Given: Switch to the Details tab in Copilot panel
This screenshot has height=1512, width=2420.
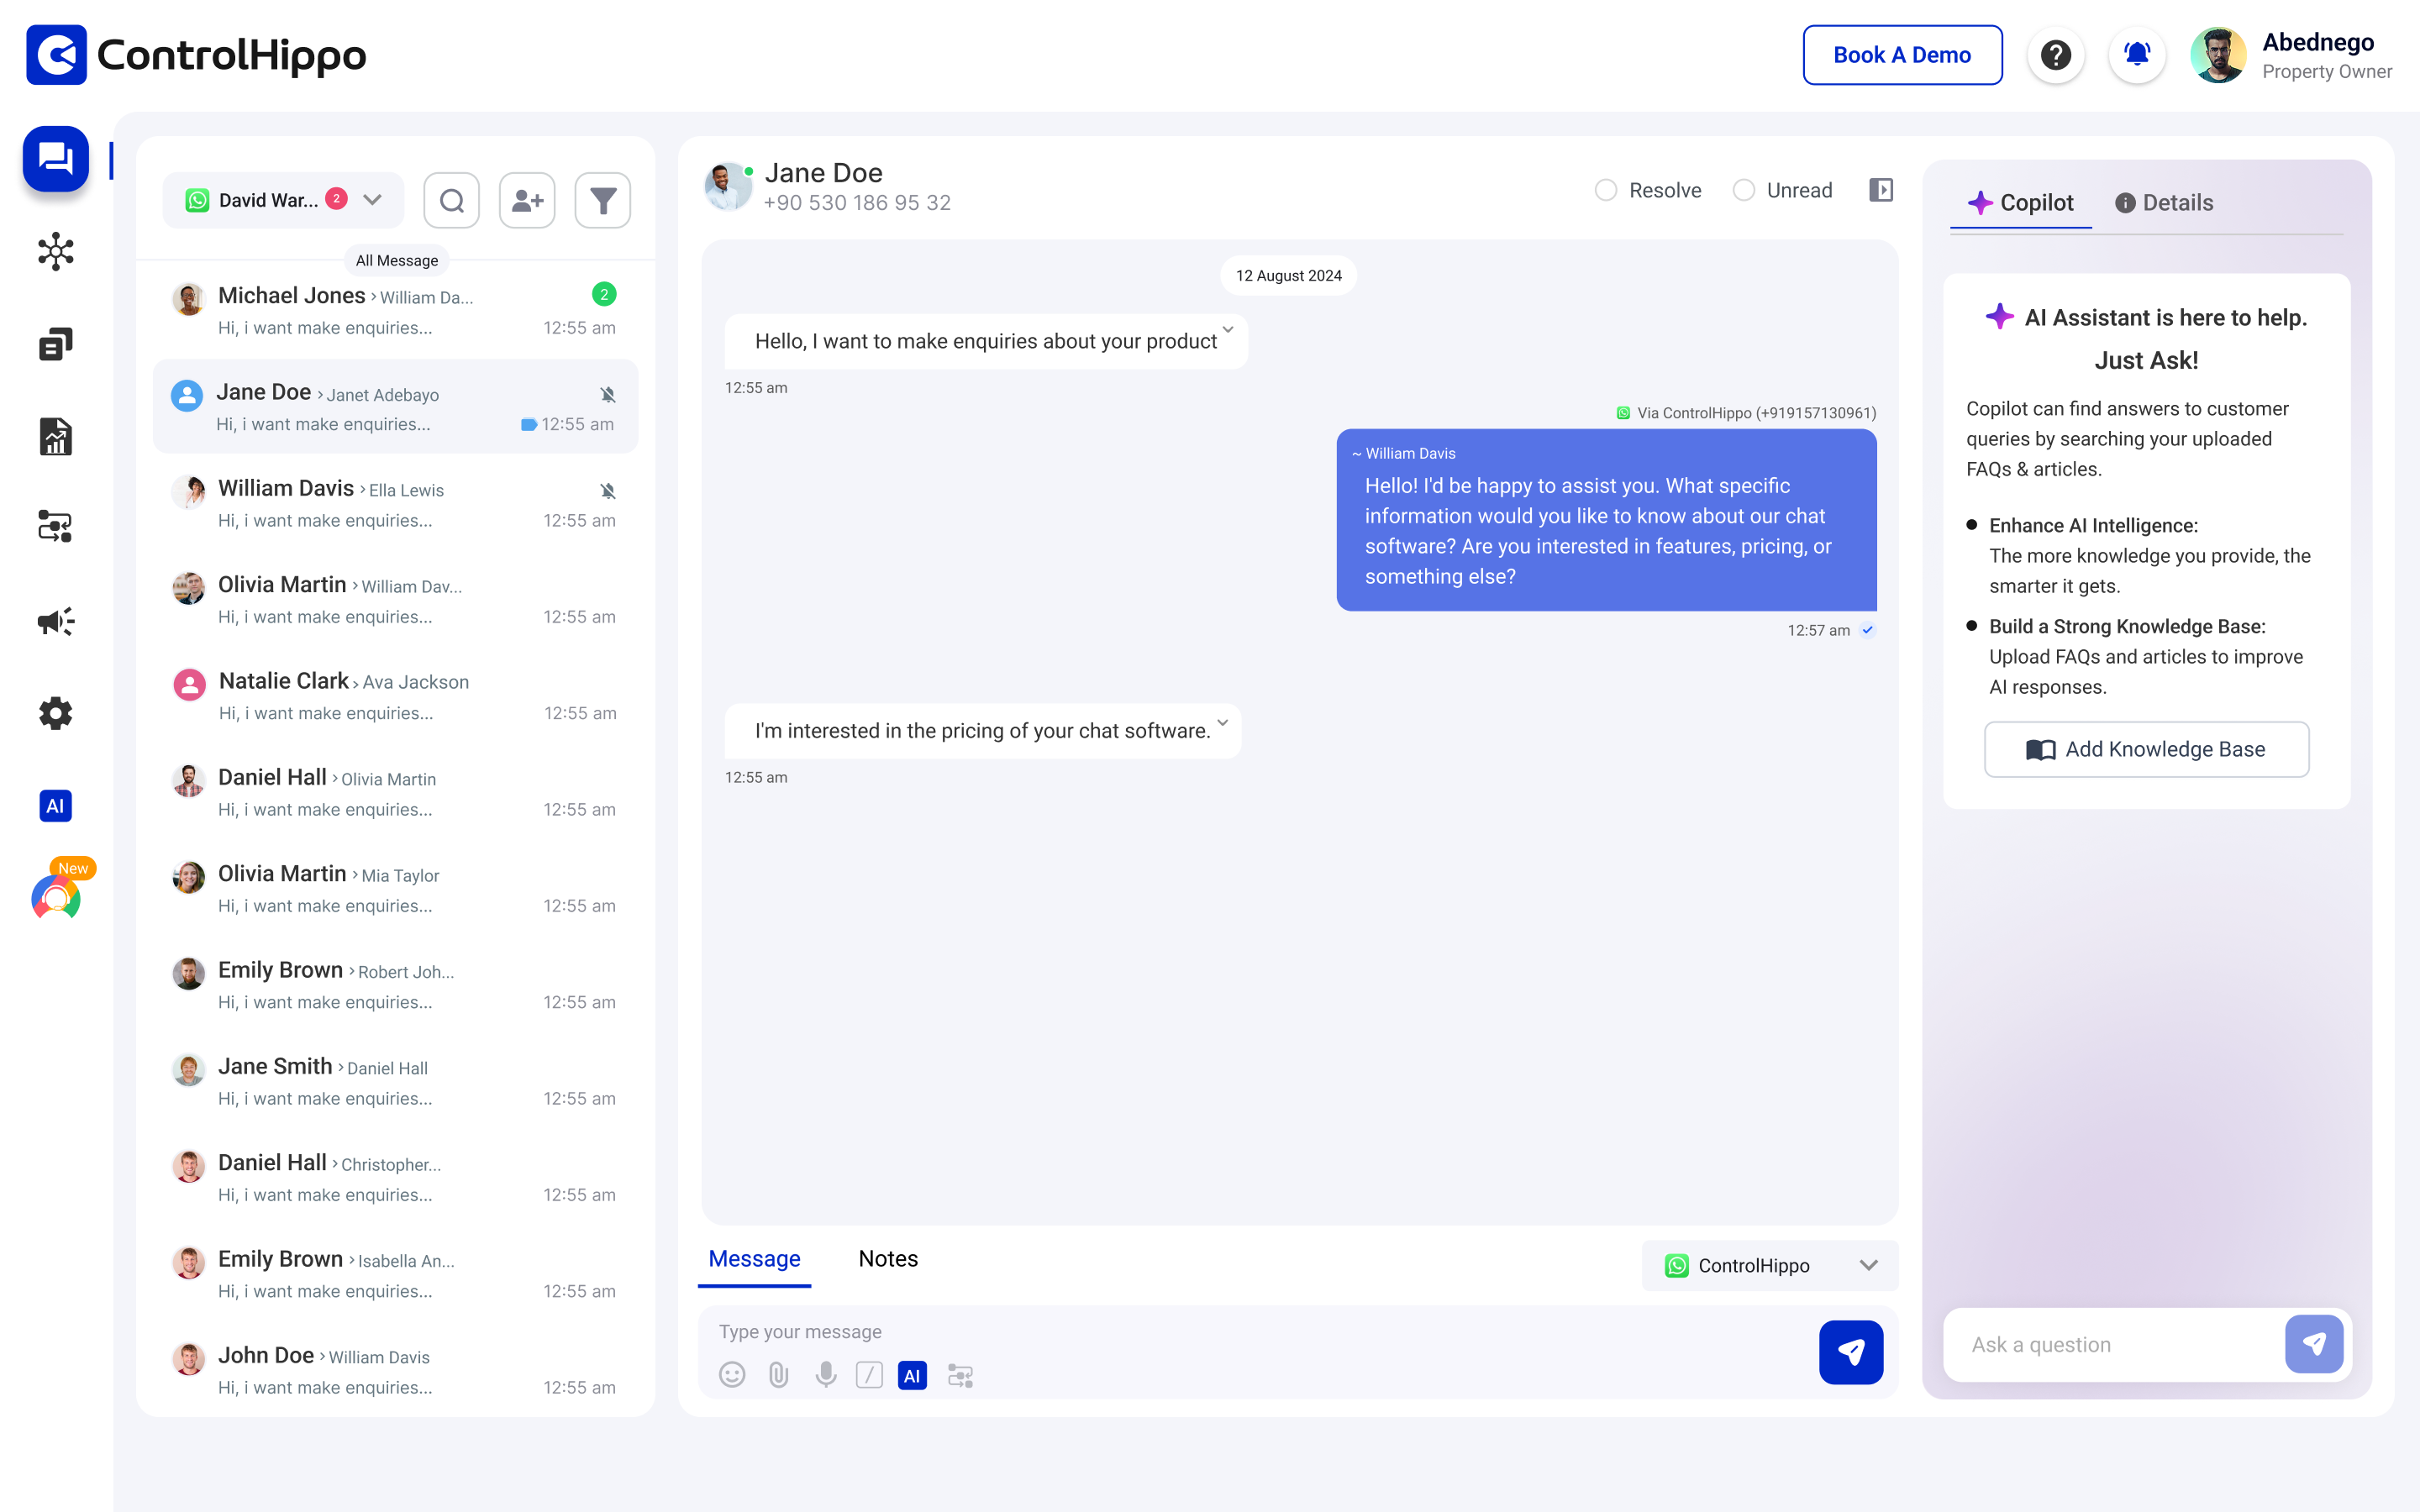Looking at the screenshot, I should pyautogui.click(x=2165, y=202).
